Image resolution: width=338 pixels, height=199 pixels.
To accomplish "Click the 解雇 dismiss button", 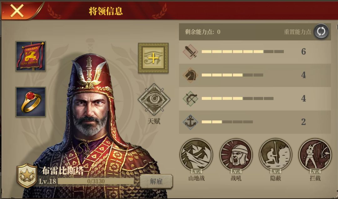I will [156, 181].
